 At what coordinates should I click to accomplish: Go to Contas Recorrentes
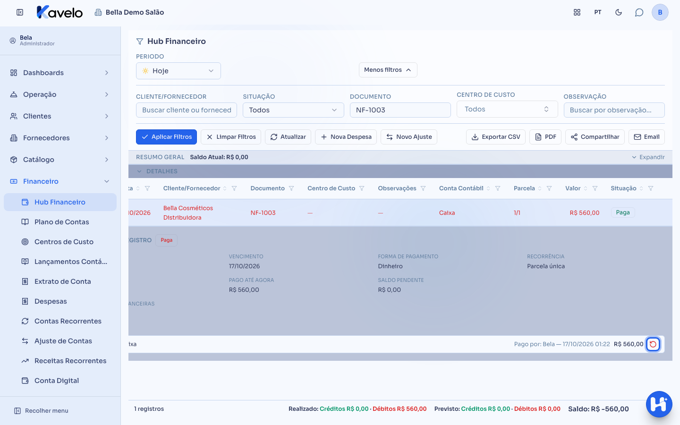coord(60,321)
